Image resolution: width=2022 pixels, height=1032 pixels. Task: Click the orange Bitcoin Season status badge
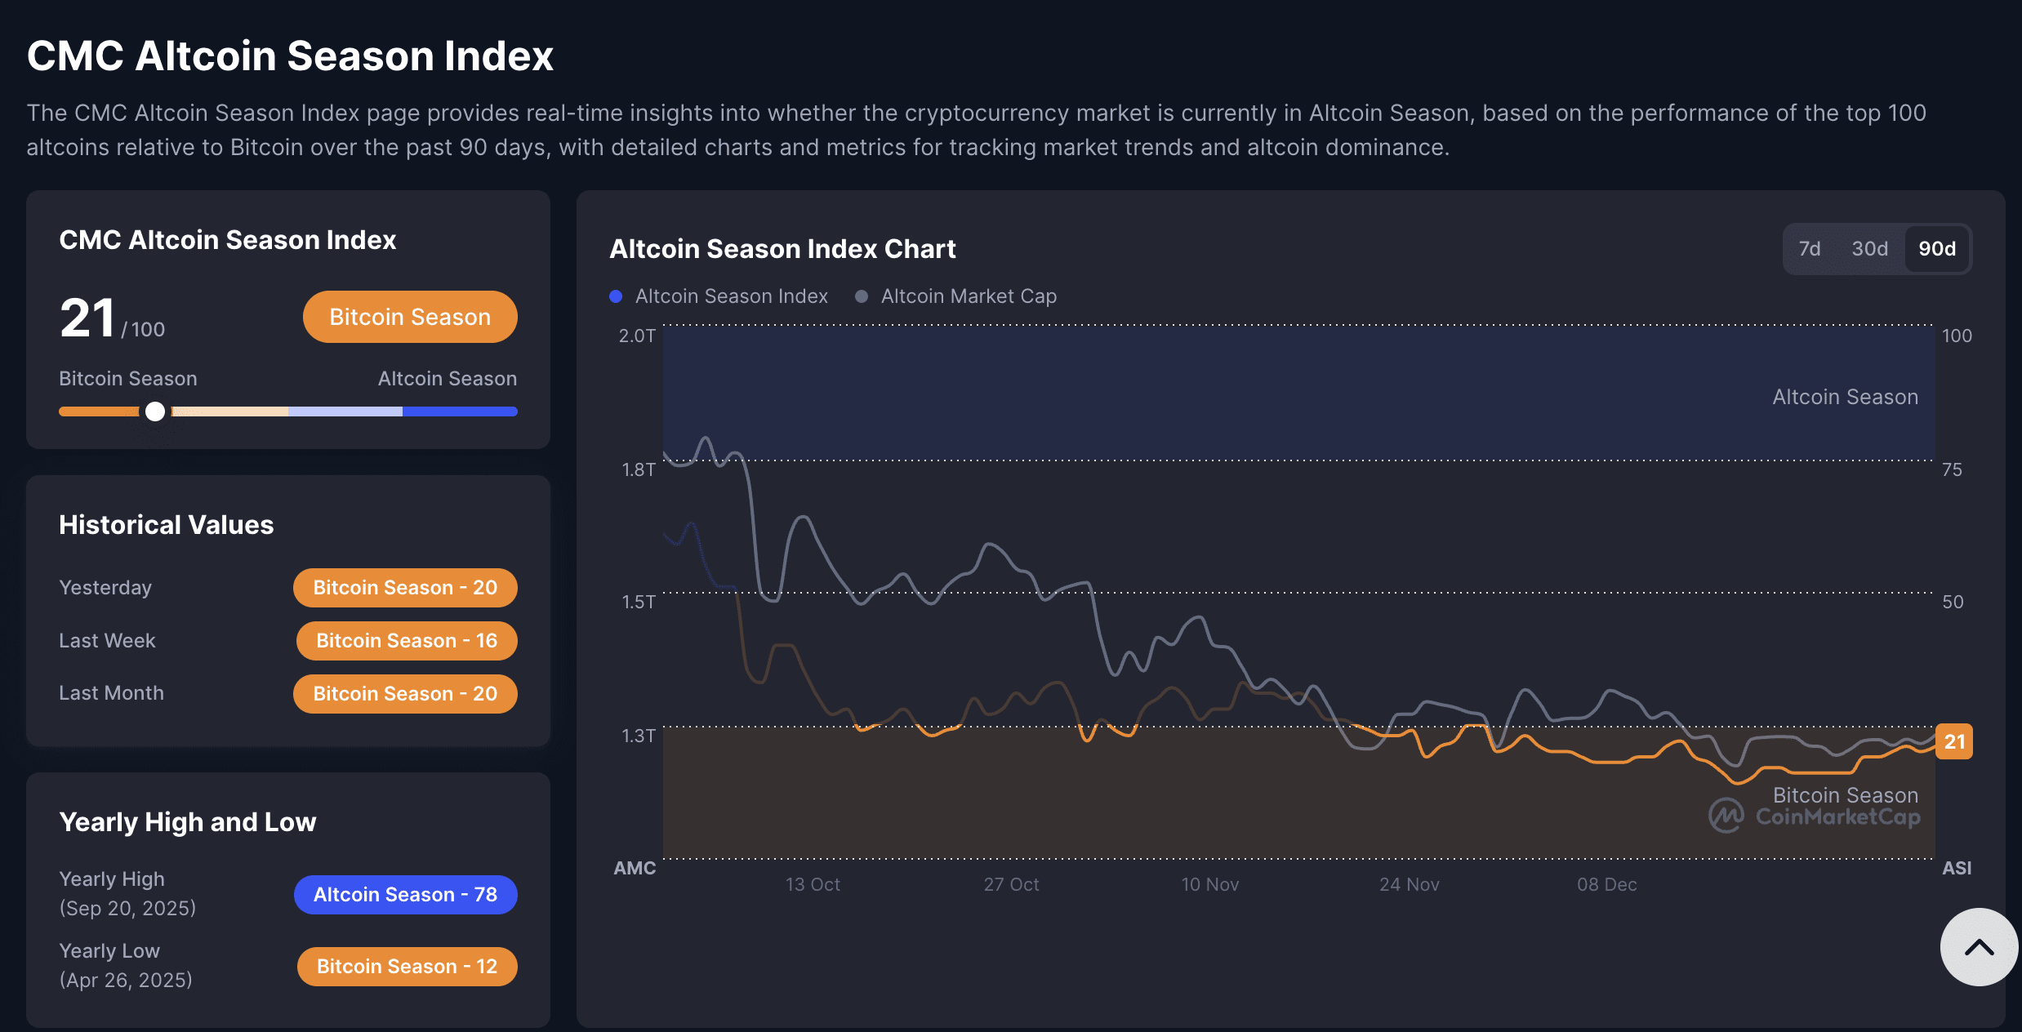click(410, 317)
